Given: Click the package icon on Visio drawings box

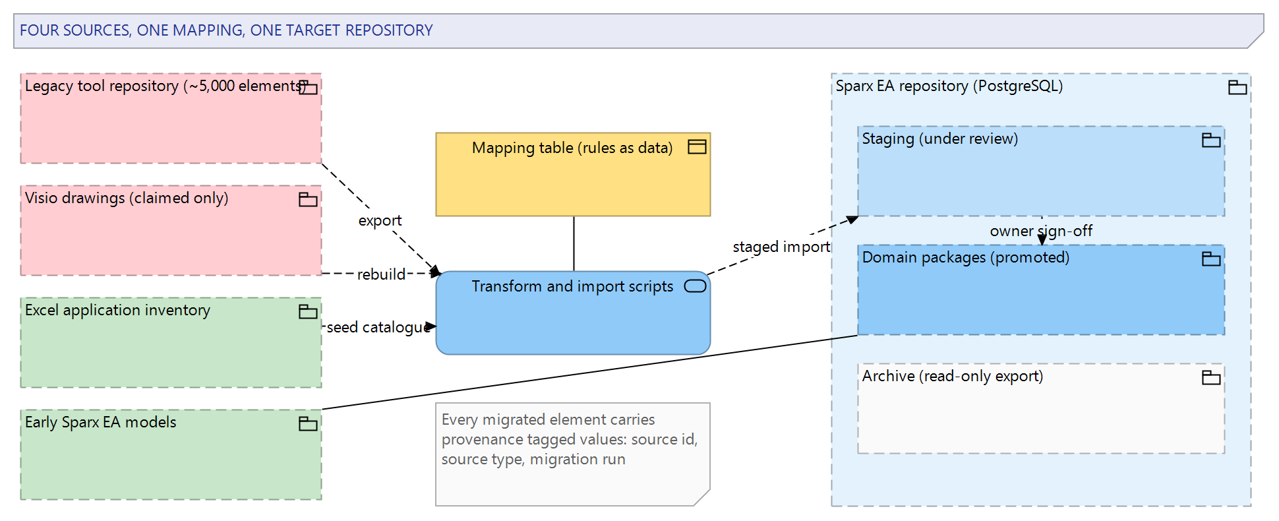Looking at the screenshot, I should 308,200.
